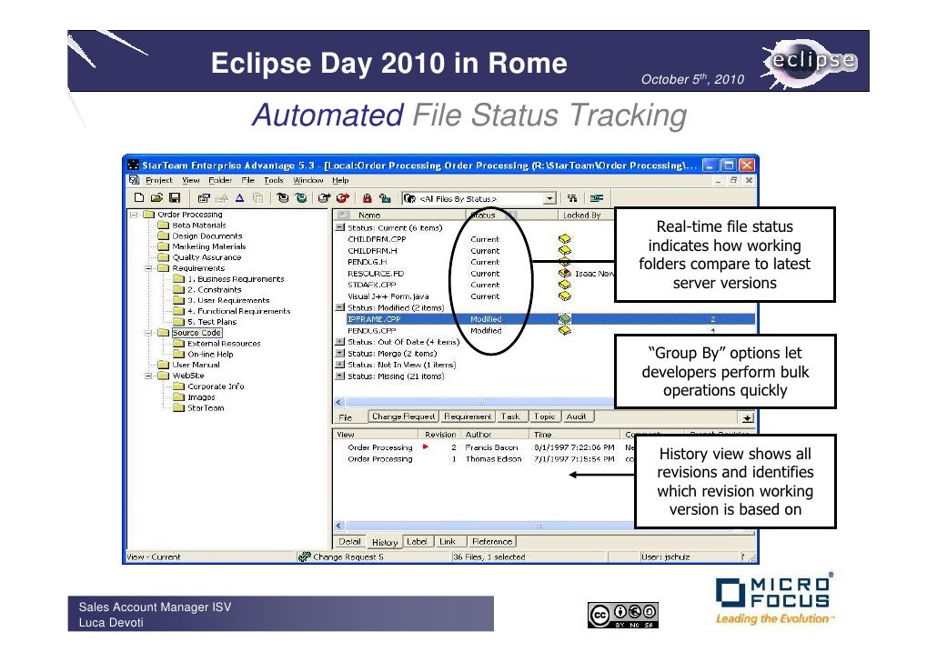Switch to the Reference tab
Viewport: 937px width, 662px height.
[x=492, y=541]
